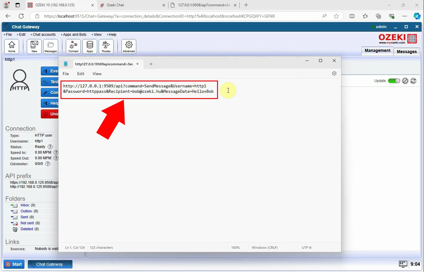
Task: Go back in browser
Action: 8,16
